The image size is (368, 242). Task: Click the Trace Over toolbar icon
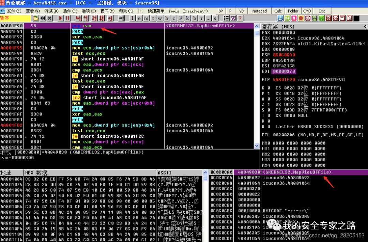point(102,18)
